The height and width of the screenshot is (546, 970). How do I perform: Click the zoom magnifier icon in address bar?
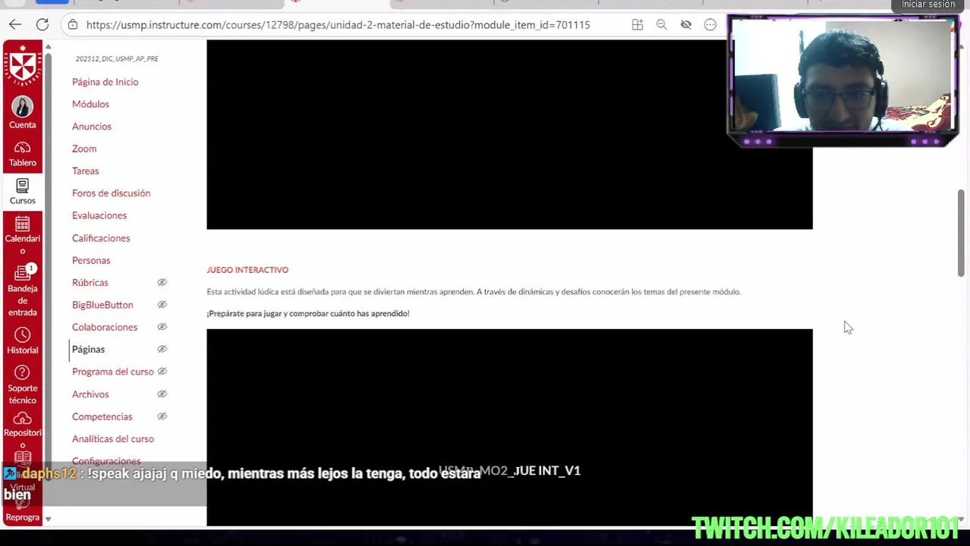662,25
